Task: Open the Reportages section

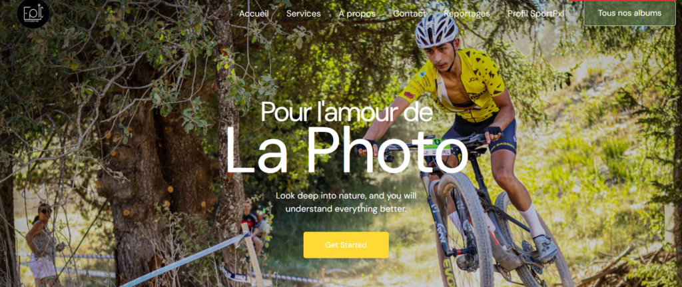Action: click(x=467, y=13)
